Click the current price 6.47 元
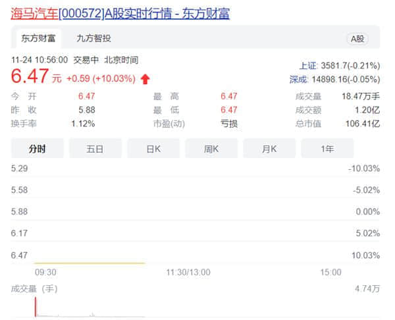The image size is (395, 320). (36, 76)
